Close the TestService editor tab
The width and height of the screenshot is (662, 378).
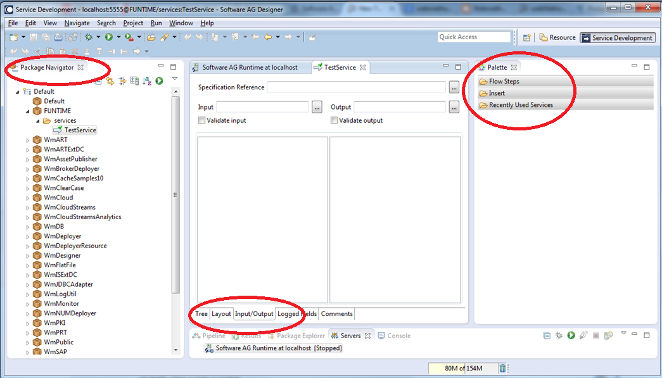click(362, 68)
